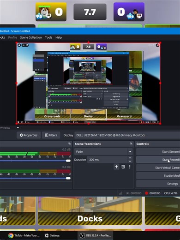Image resolution: width=180 pixels, height=240 pixels.
Task: Click the purple team score card
Action: (x=129, y=12)
